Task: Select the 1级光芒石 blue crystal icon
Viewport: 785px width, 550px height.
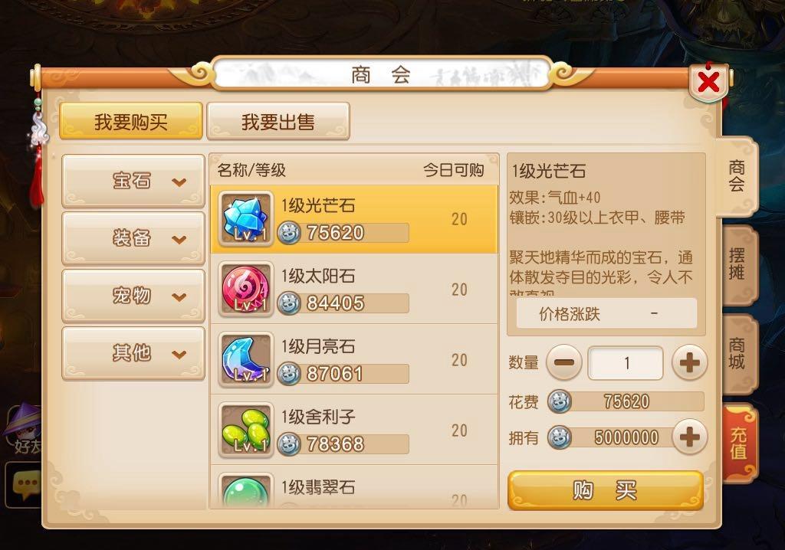Action: 246,219
